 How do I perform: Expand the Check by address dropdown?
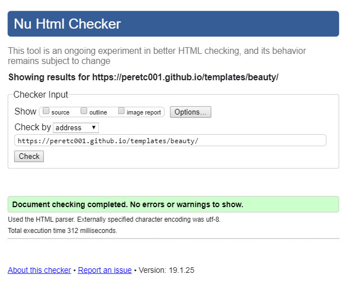(x=76, y=127)
